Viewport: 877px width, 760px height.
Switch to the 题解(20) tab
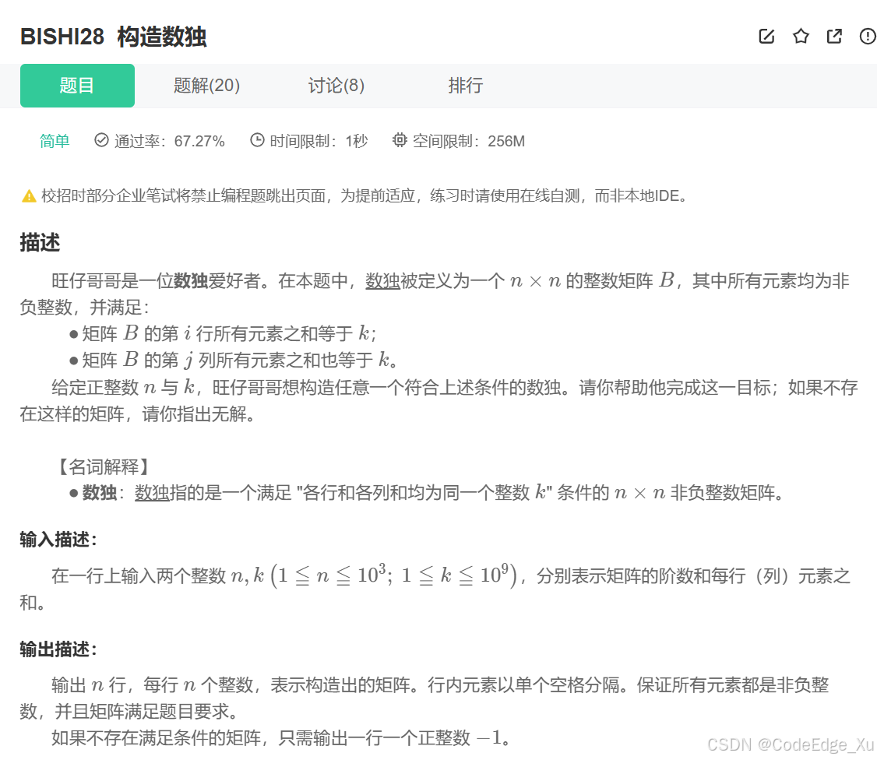tap(206, 86)
